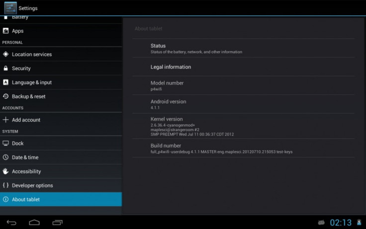Open Dock settings
This screenshot has height=229, width=366.
point(61,143)
